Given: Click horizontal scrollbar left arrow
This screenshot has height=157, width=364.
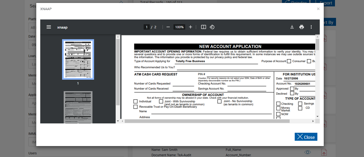Looking at the screenshot, I should (123, 121).
